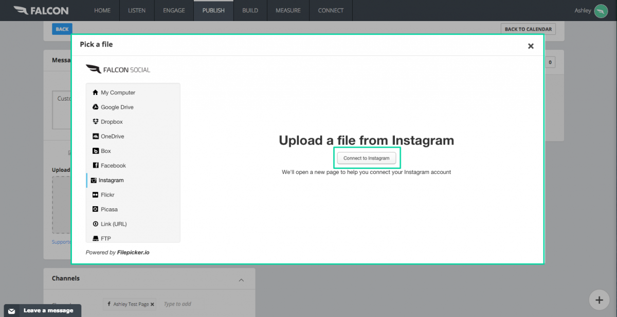This screenshot has height=317, width=617.
Task: Click the Pick a file dialog title
Action: [x=96, y=45]
